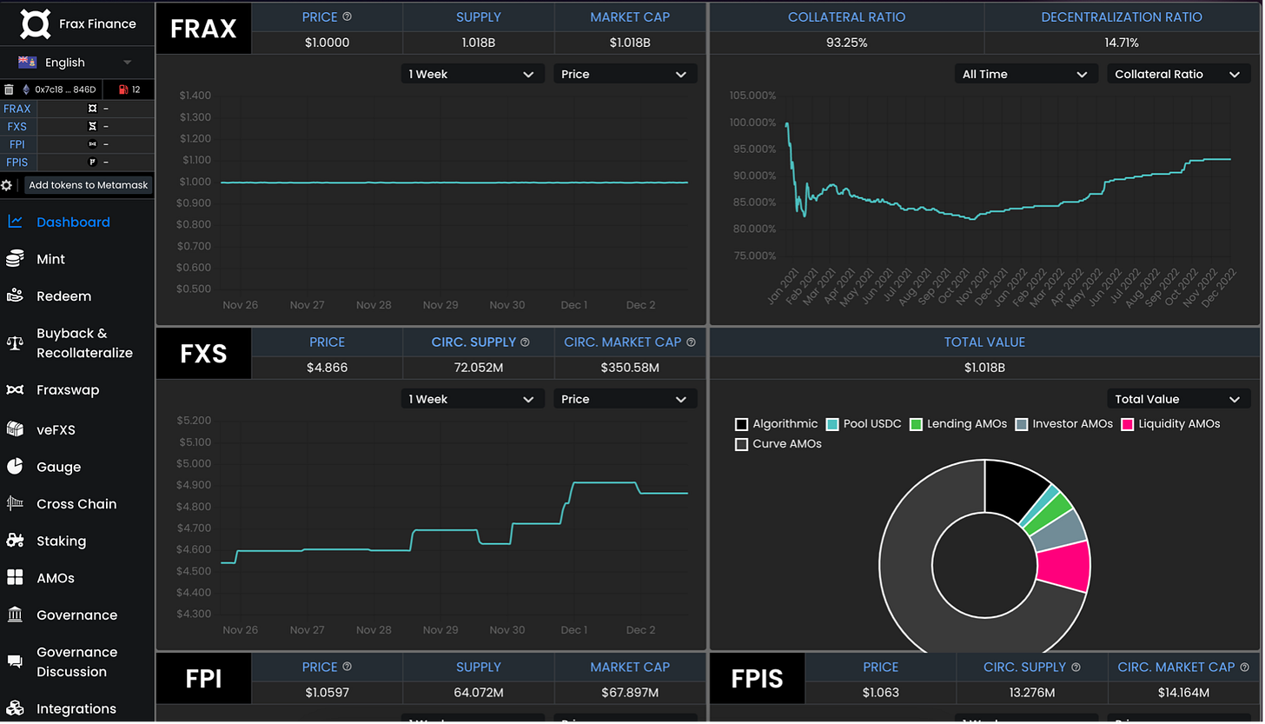Toggle the Algorithmic legend entry

(776, 424)
